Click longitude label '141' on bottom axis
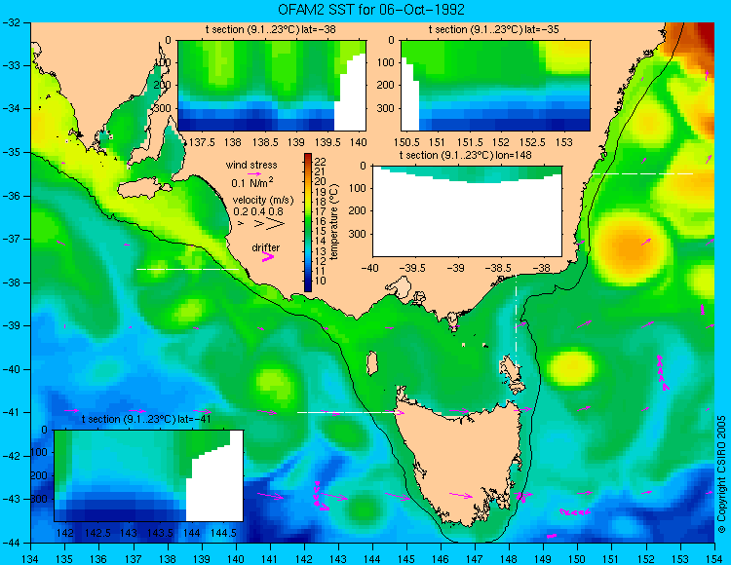The width and height of the screenshot is (731, 565). (269, 558)
